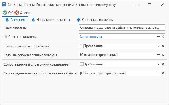Click the book icon in title bar
169x105 pixels.
[x=4, y=5]
